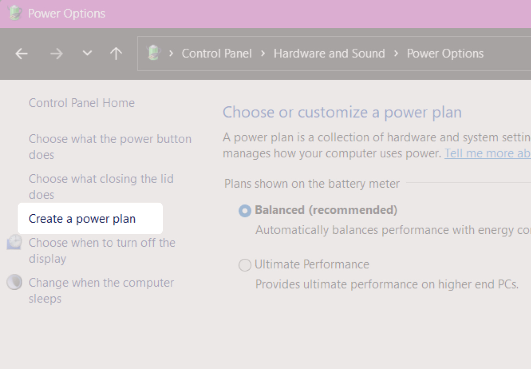The width and height of the screenshot is (531, 369).
Task: Open the recent locations dropdown chevron
Action: click(x=87, y=53)
